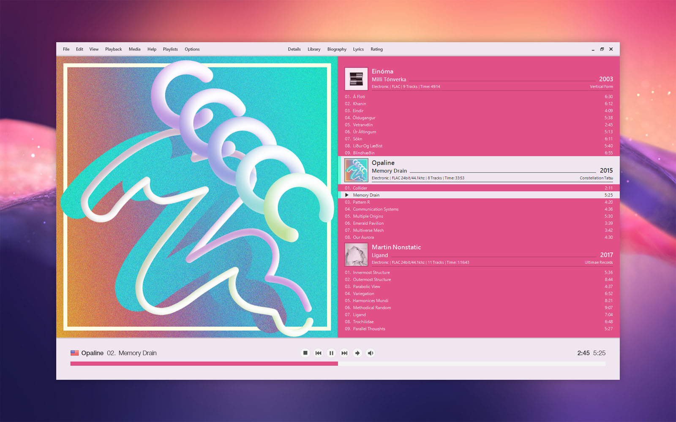
Task: Click the Martin Nonstatic artist heading
Action: coord(396,247)
